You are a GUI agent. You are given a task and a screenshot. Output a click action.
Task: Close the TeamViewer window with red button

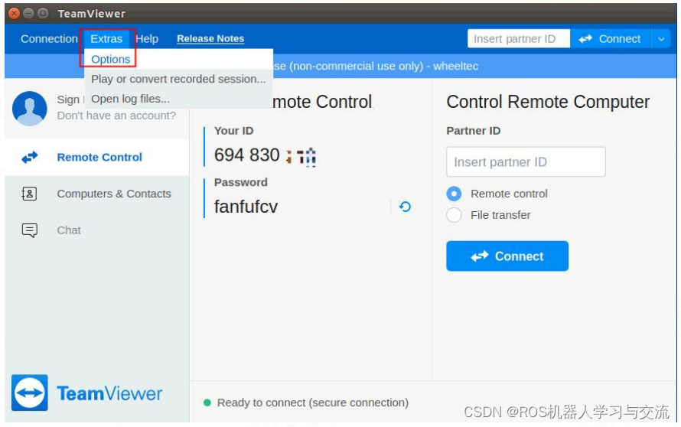[14, 14]
